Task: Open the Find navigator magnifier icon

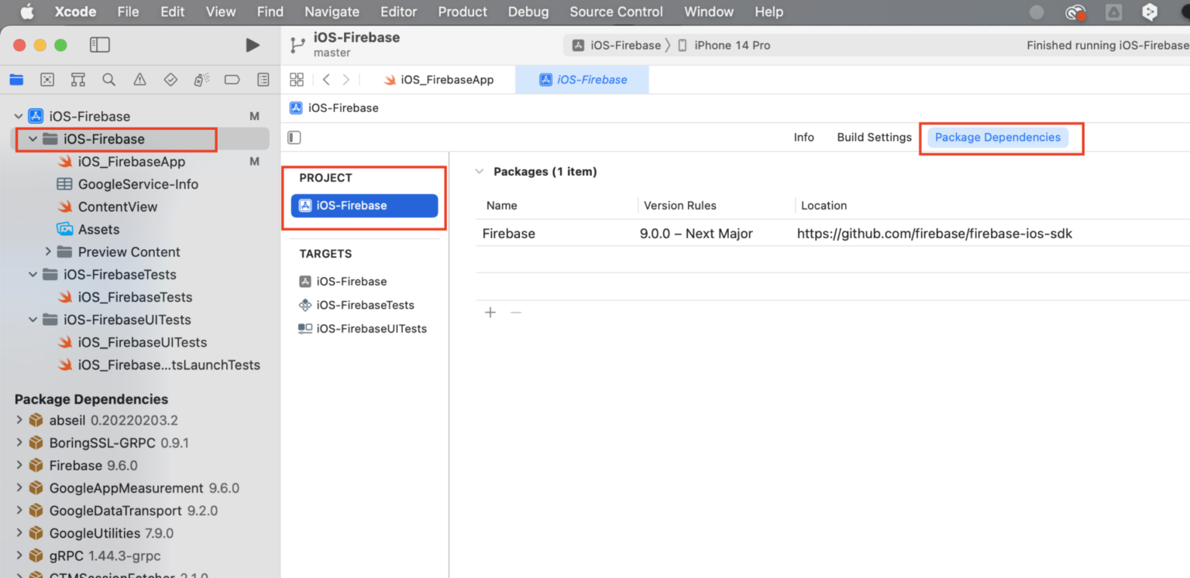Action: coord(108,80)
